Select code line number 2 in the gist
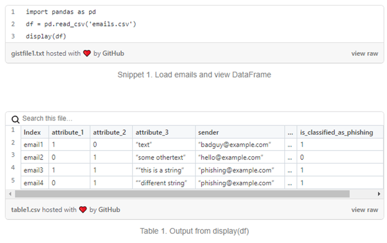The image size is (387, 243). [x=13, y=24]
